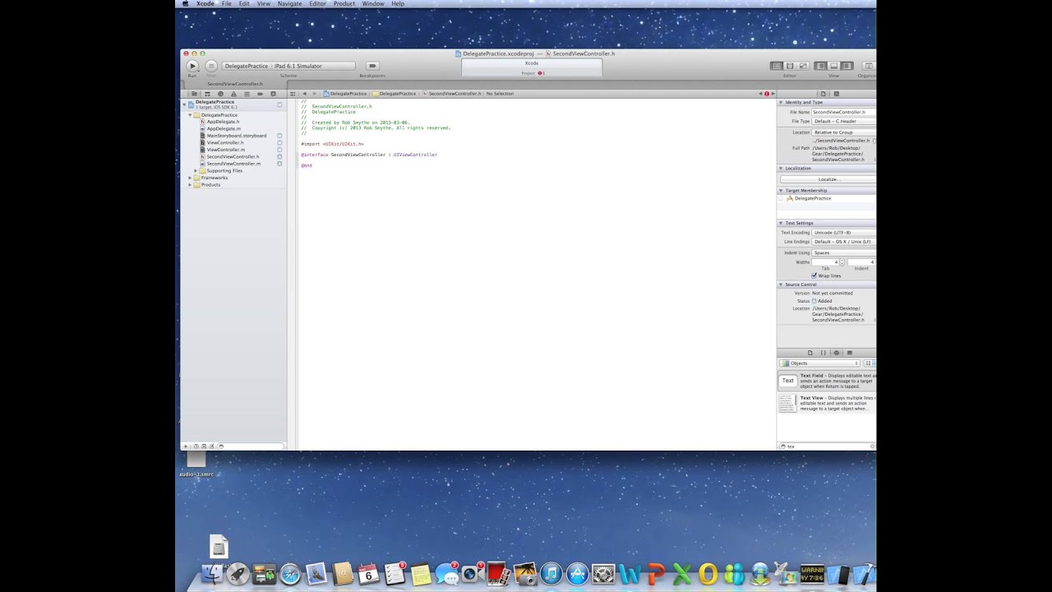Go forward using the jump bar forward arrow
This screenshot has width=1052, height=592.
(314, 94)
